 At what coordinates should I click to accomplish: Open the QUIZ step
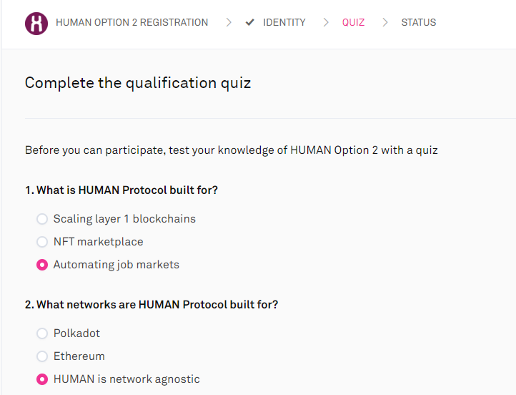(353, 22)
